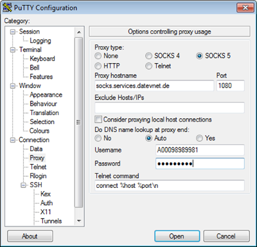Collapse the SSH tree node
Viewport: 257px width, 247px height.
coord(24,185)
